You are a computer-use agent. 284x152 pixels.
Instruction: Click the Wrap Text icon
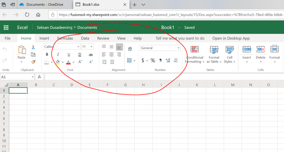pos(130,49)
